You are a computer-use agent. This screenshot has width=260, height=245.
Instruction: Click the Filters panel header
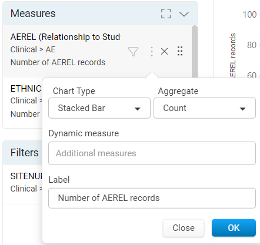click(22, 153)
